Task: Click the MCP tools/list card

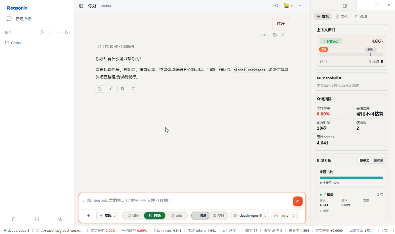Action: [351, 82]
